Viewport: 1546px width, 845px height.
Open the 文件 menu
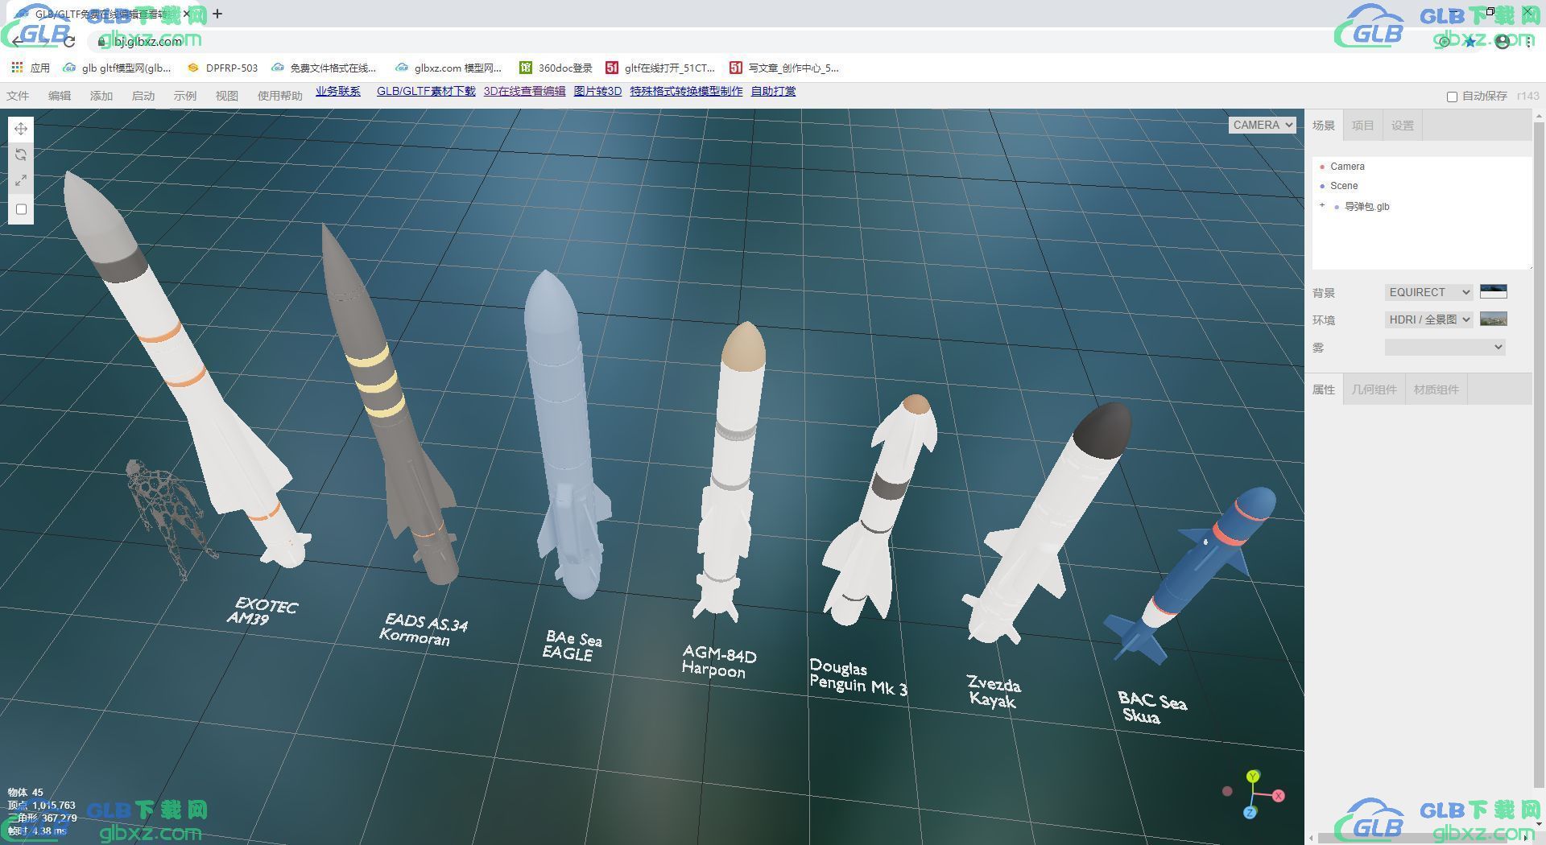tap(18, 96)
